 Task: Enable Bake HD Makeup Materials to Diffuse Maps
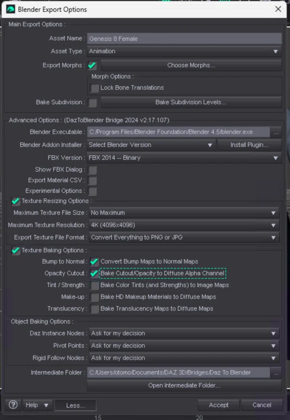(x=94, y=297)
